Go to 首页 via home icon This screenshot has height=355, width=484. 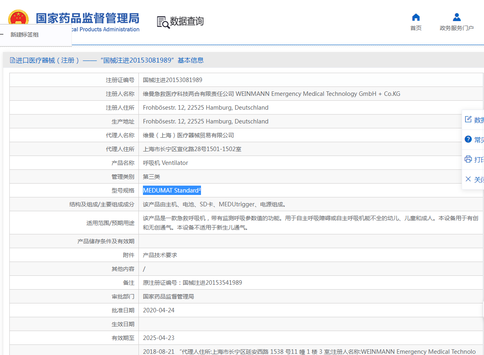[416, 17]
